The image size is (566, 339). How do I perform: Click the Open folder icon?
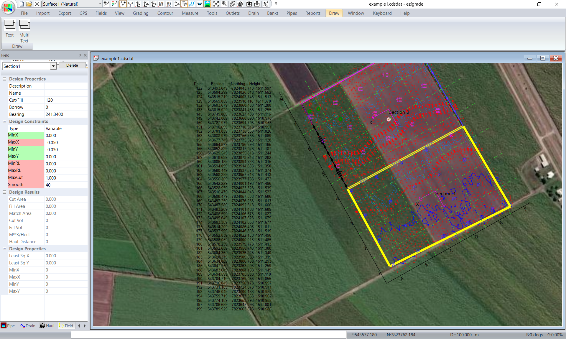pyautogui.click(x=29, y=4)
